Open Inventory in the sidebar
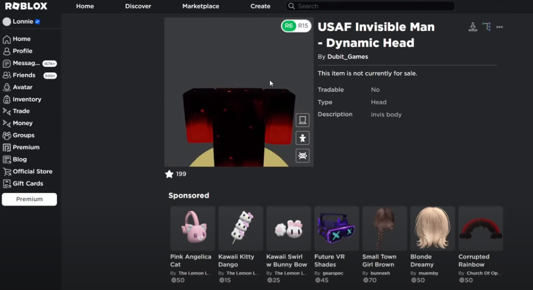This screenshot has width=533, height=290. (22, 100)
